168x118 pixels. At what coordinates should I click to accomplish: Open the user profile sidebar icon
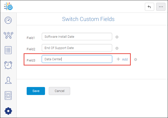pos(8,80)
